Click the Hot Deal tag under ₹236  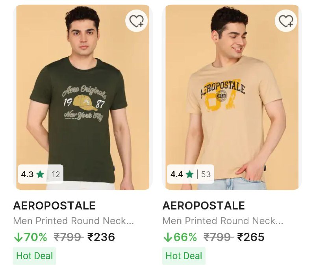35,256
